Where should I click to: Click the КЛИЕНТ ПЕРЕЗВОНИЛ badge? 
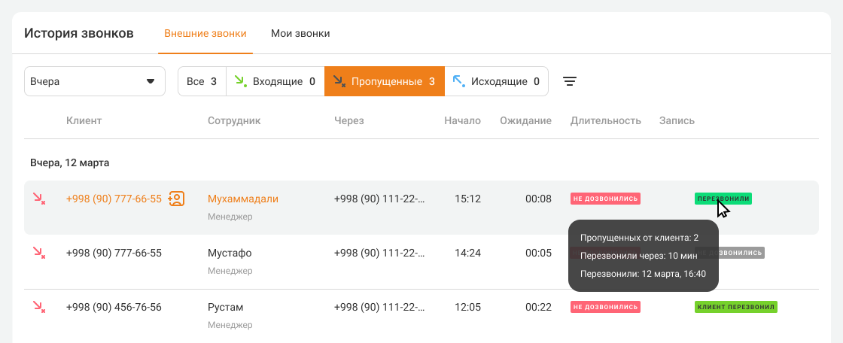[735, 307]
